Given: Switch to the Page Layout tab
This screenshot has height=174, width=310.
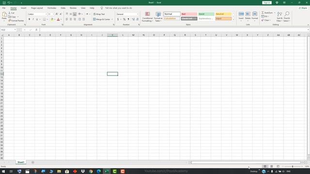Looking at the screenshot, I should (x=37, y=8).
